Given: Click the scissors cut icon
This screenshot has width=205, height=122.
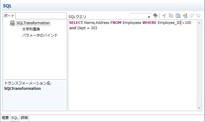Looking at the screenshot, I should (x=164, y=16).
